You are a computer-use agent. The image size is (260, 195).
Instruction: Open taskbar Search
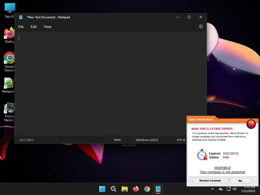pyautogui.click(x=113, y=189)
